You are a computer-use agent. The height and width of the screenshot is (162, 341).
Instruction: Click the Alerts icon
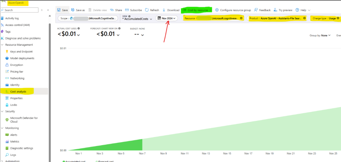click(x=7, y=135)
